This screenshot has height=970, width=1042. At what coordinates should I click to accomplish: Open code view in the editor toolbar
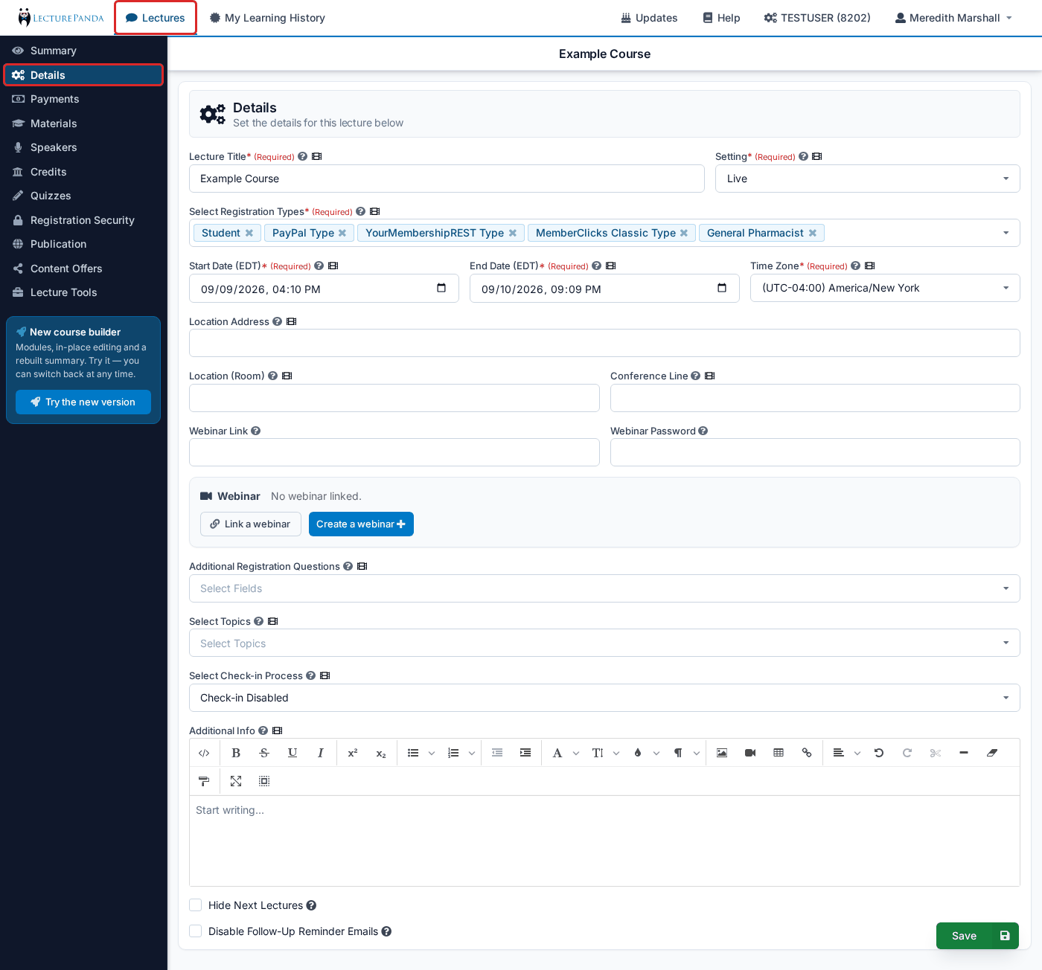pyautogui.click(x=204, y=753)
